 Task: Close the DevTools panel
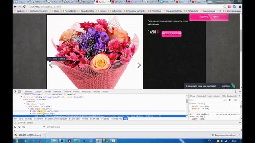(240, 92)
